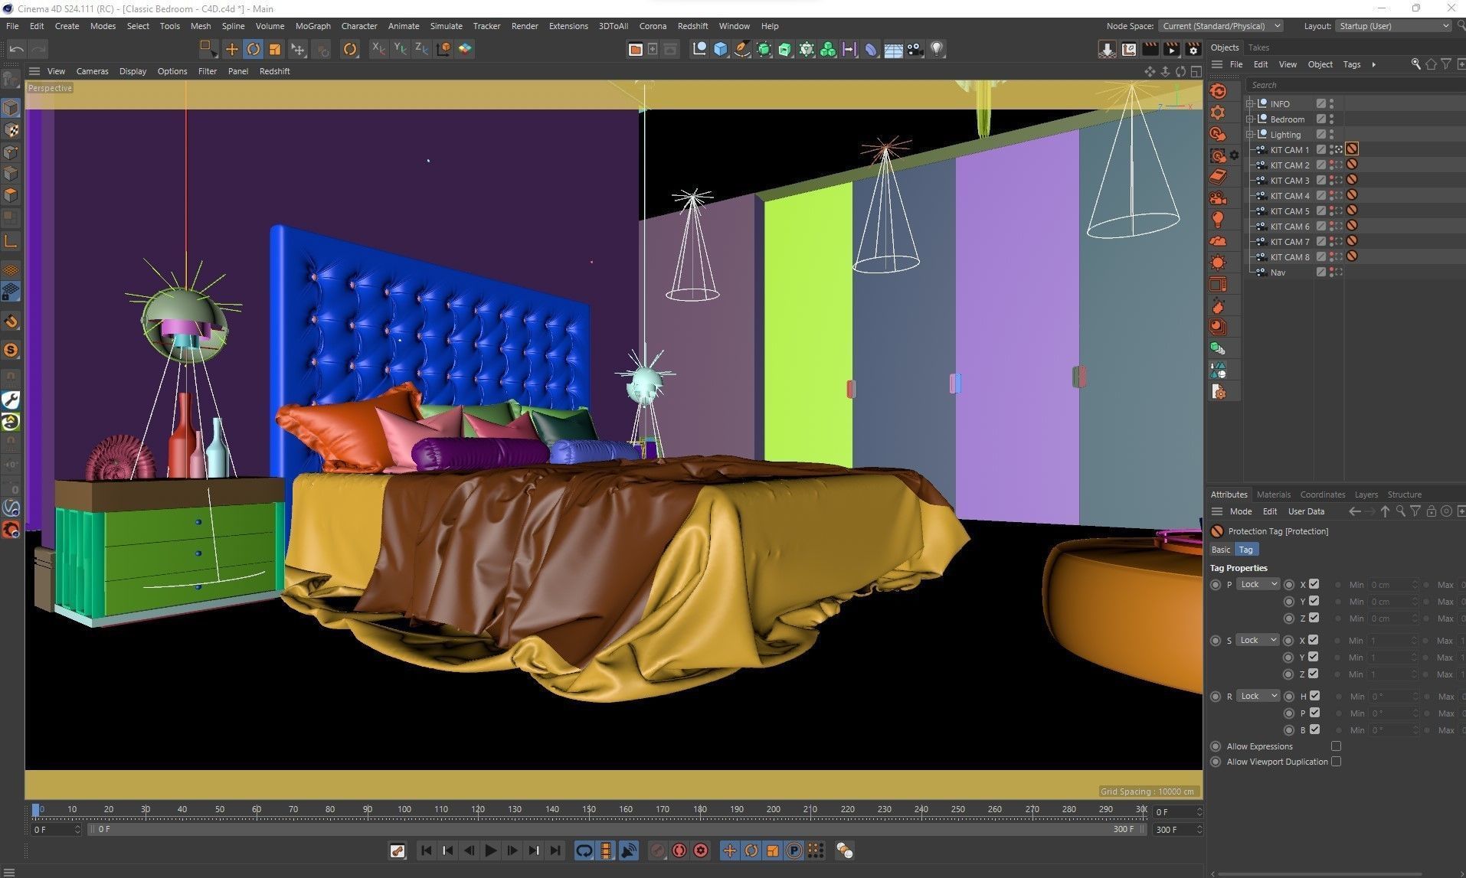The height and width of the screenshot is (878, 1466).
Task: Switch to the Takes tab
Action: tap(1258, 47)
